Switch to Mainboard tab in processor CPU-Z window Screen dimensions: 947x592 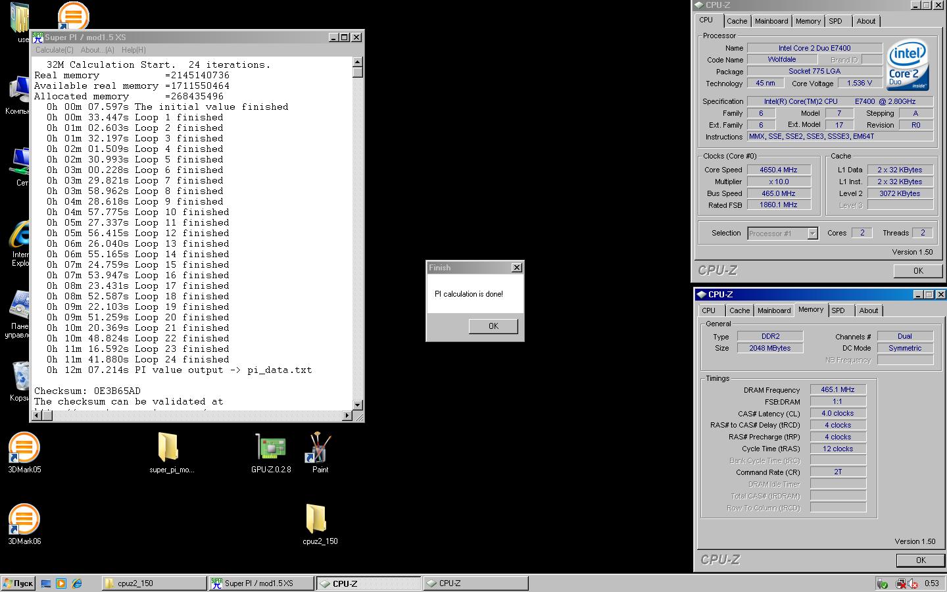point(771,21)
